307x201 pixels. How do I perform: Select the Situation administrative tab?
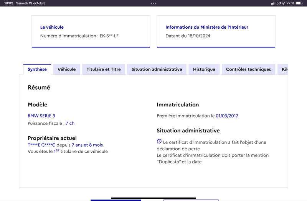click(157, 69)
